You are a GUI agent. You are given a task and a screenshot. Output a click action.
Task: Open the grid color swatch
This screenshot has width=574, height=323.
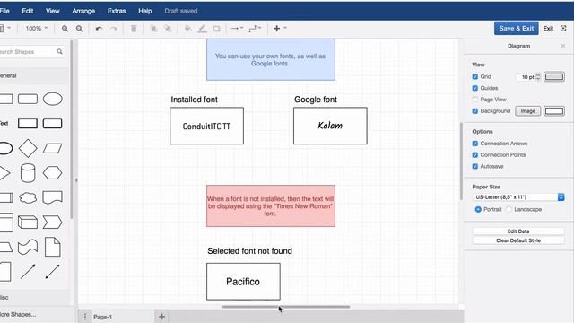click(x=554, y=76)
